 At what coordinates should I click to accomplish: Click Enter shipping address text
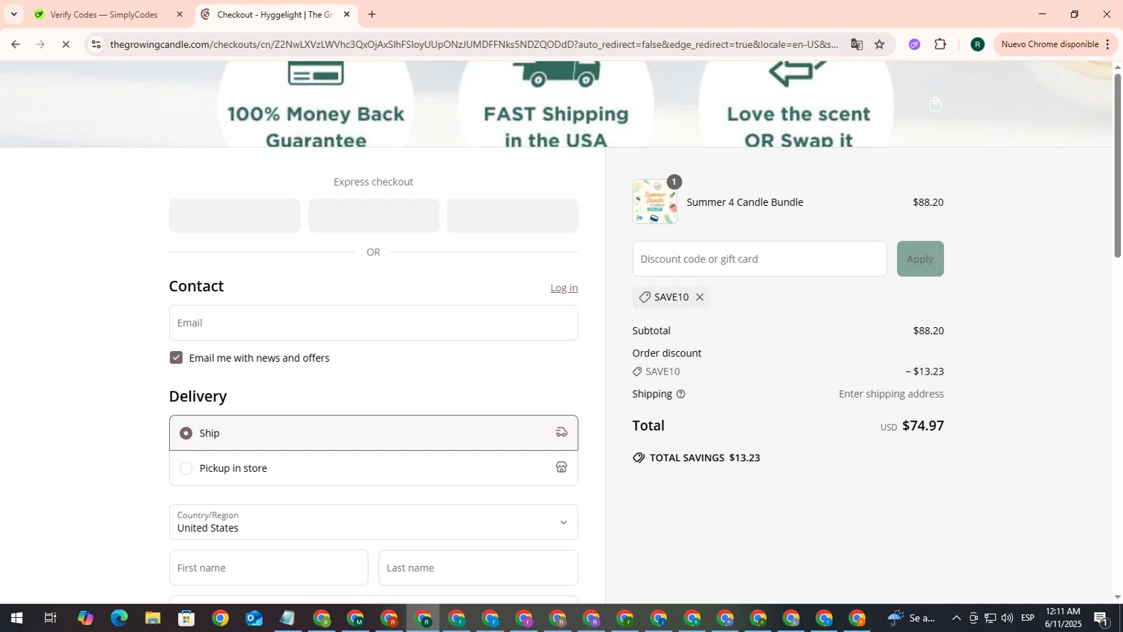pos(891,394)
